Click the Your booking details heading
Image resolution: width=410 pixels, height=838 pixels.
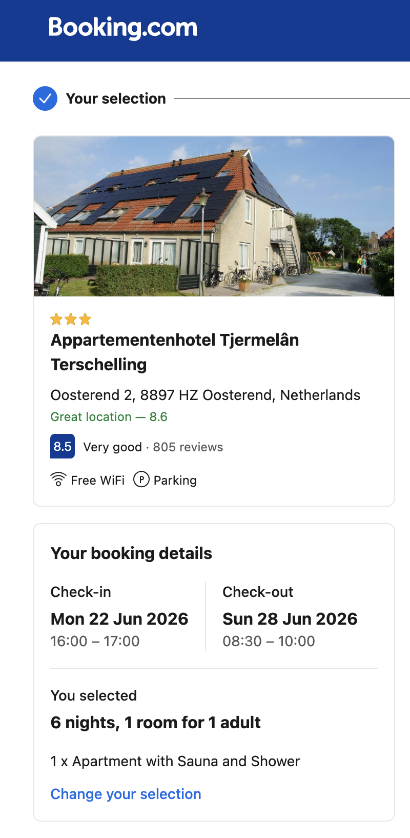click(131, 553)
